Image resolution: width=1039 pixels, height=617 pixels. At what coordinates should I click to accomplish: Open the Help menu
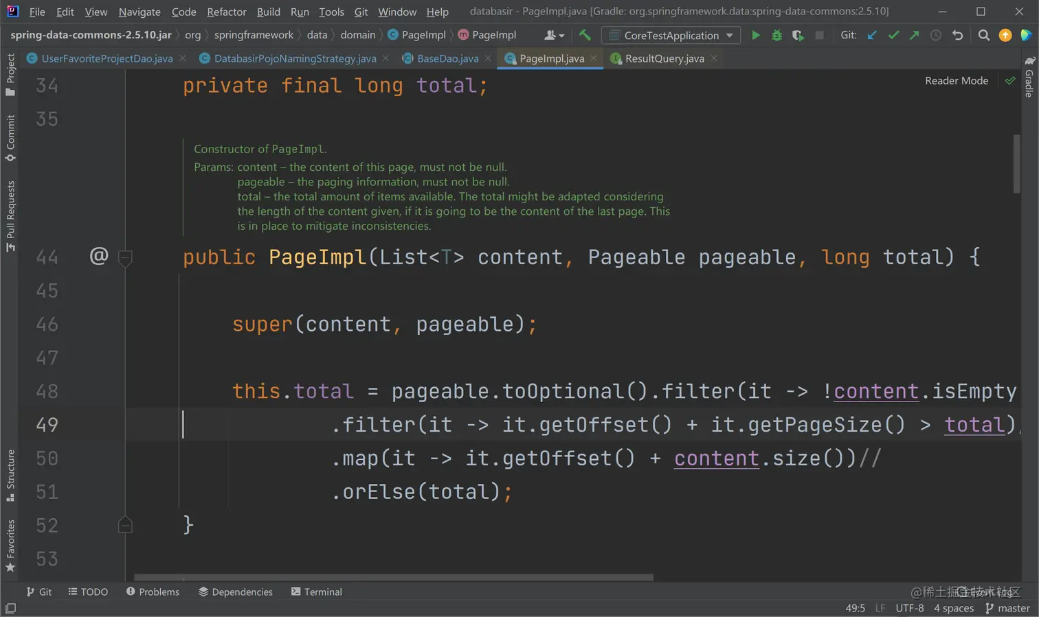(437, 12)
